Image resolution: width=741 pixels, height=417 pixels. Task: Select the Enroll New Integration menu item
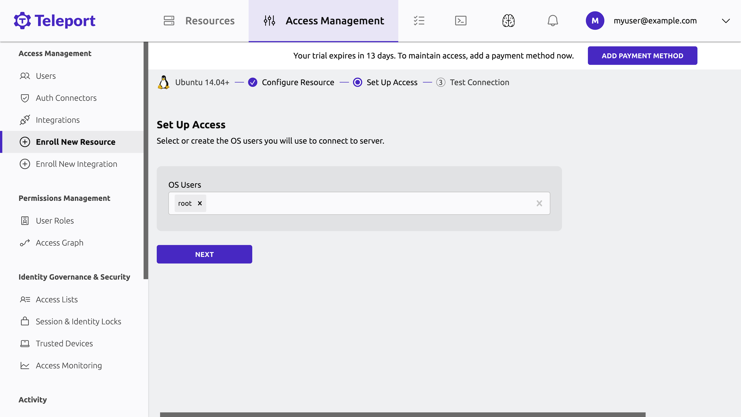click(76, 163)
